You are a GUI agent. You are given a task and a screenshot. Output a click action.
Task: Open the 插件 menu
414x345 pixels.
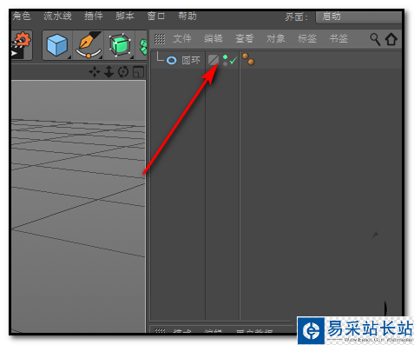[x=93, y=16]
